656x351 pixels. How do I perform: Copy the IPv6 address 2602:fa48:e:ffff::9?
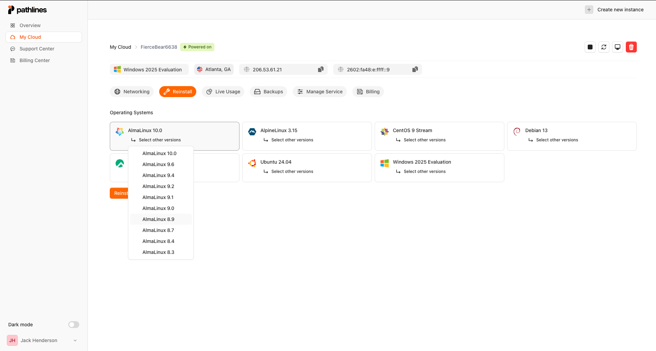(415, 70)
